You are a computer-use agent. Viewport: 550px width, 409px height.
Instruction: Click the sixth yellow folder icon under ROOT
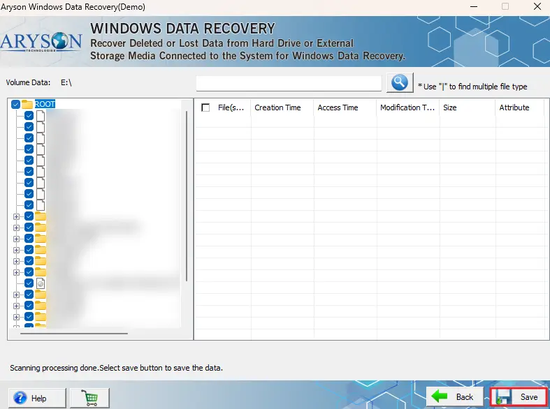click(41, 272)
